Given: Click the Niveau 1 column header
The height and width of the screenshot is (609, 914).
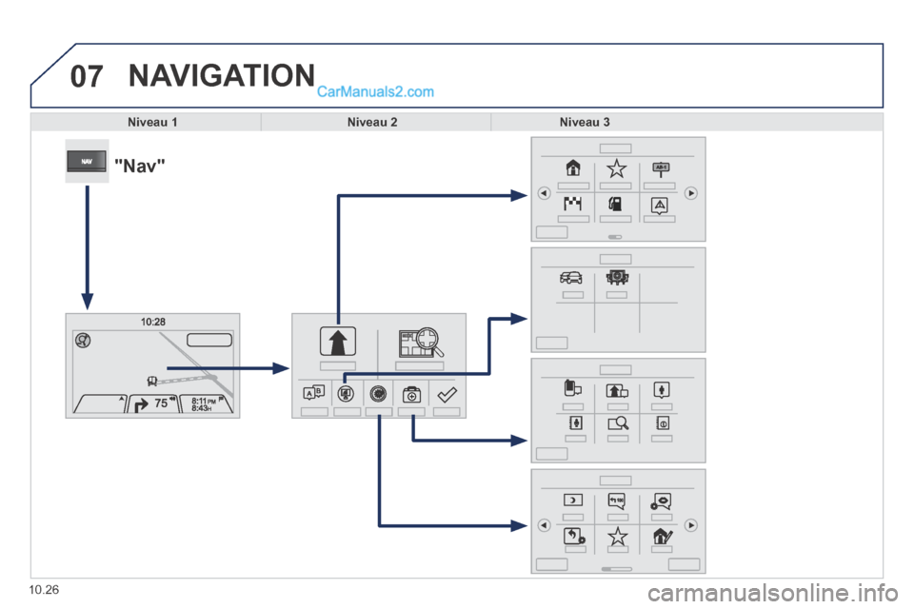Looking at the screenshot, I should [x=152, y=122].
